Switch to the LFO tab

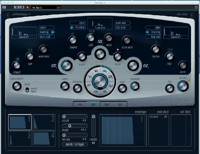click(80, 104)
